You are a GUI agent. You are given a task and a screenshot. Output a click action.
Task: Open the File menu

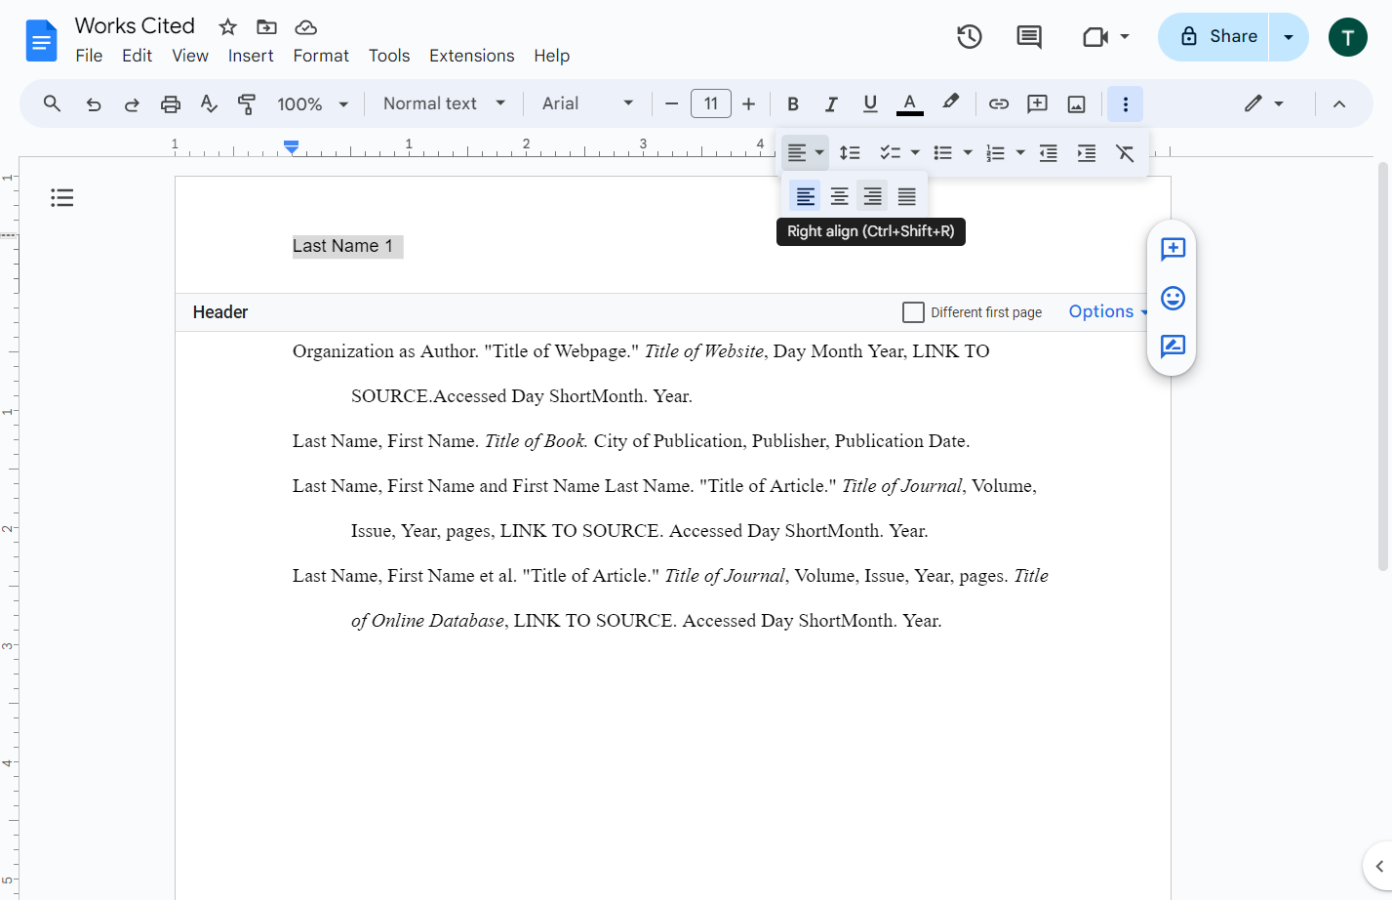coord(89,56)
